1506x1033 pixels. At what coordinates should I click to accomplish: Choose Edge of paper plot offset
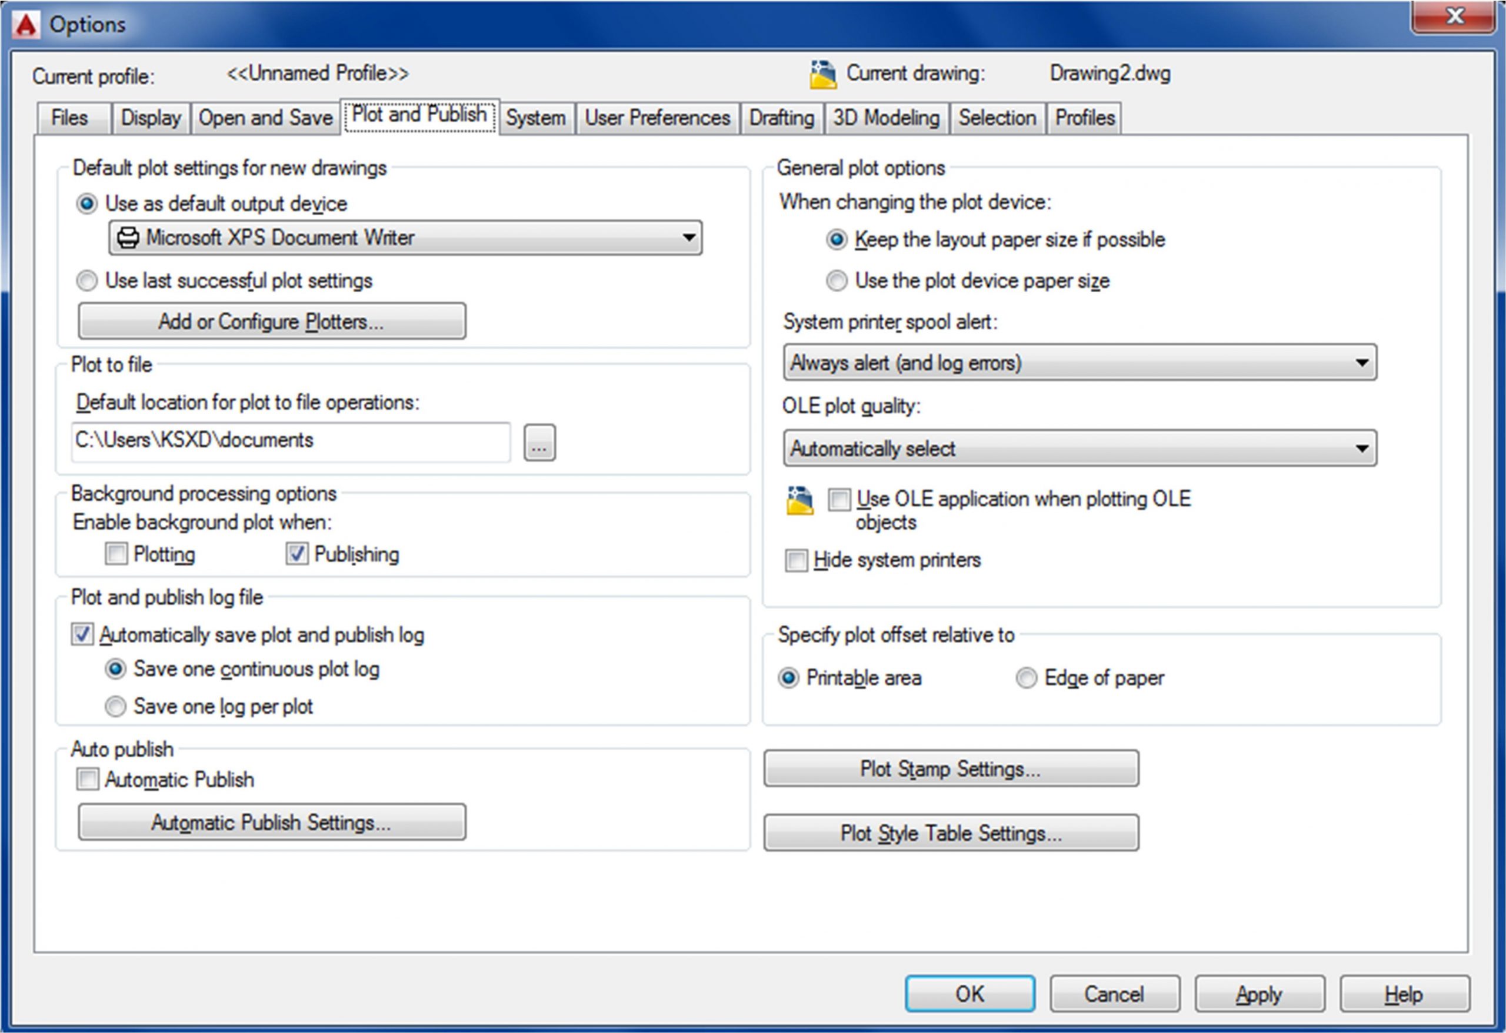[x=1027, y=678]
